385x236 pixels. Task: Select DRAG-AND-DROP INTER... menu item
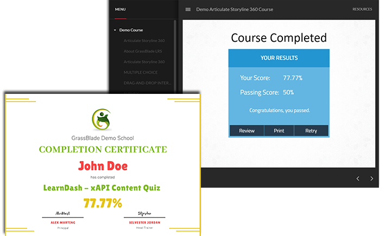coord(147,82)
